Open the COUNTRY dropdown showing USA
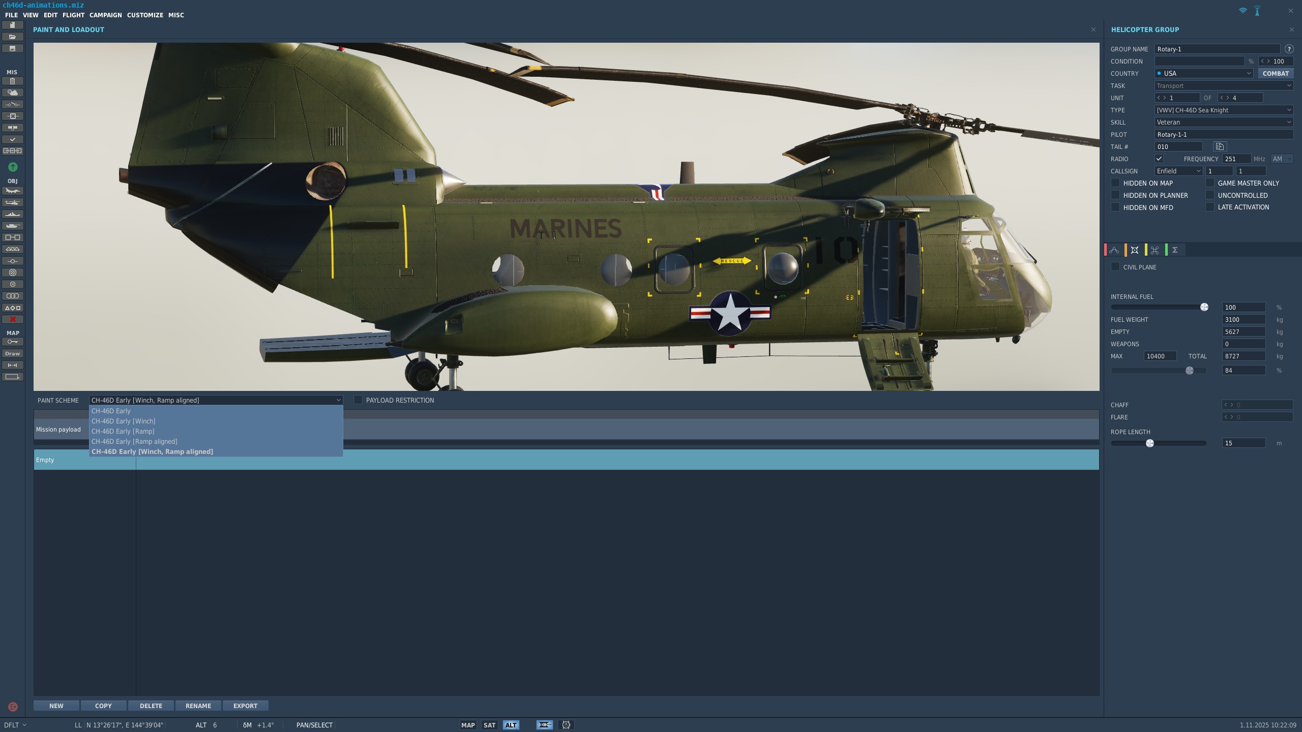 pyautogui.click(x=1204, y=73)
